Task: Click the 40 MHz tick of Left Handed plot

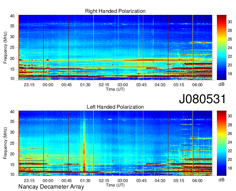Action: coord(12,112)
